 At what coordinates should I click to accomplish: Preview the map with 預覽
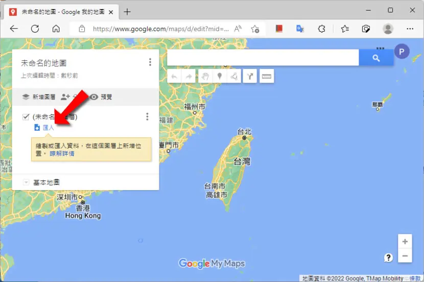click(x=101, y=97)
